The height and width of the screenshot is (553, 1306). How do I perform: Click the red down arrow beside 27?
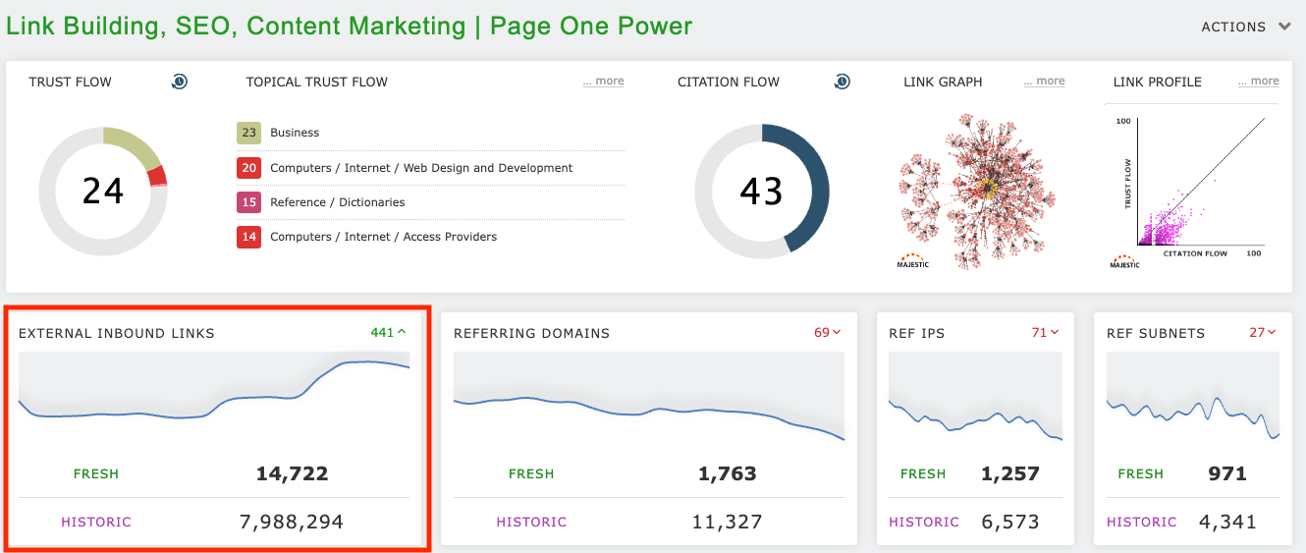tap(1273, 333)
